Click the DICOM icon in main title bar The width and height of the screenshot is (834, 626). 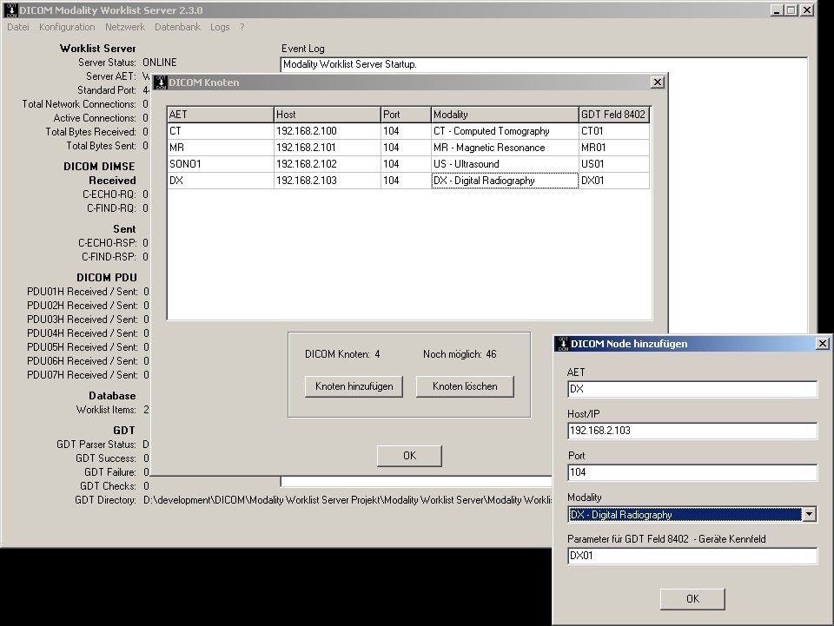point(11,10)
